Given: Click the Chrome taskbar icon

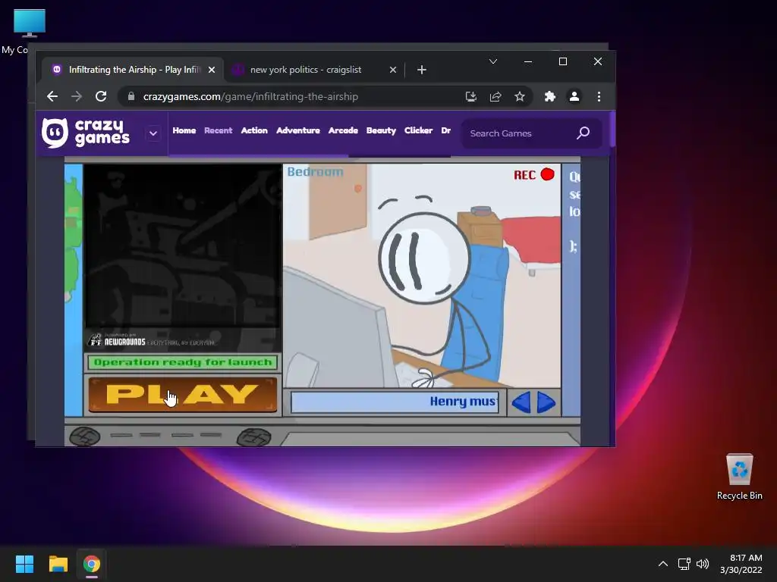Looking at the screenshot, I should tap(92, 564).
